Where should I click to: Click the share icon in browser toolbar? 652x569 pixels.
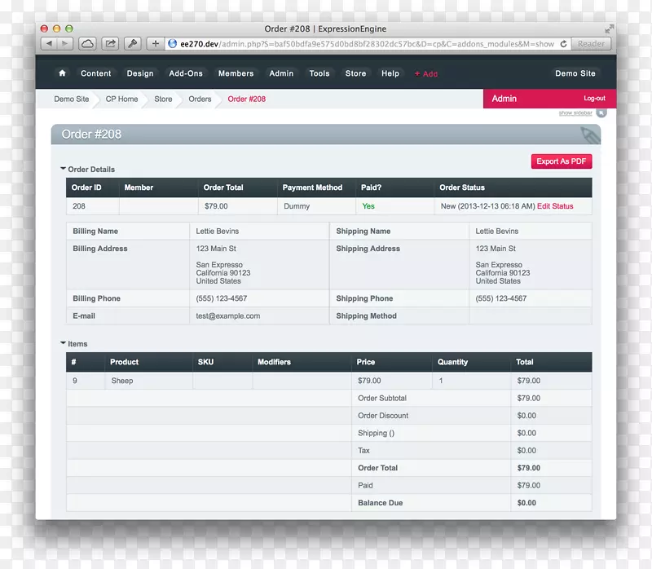pos(110,44)
